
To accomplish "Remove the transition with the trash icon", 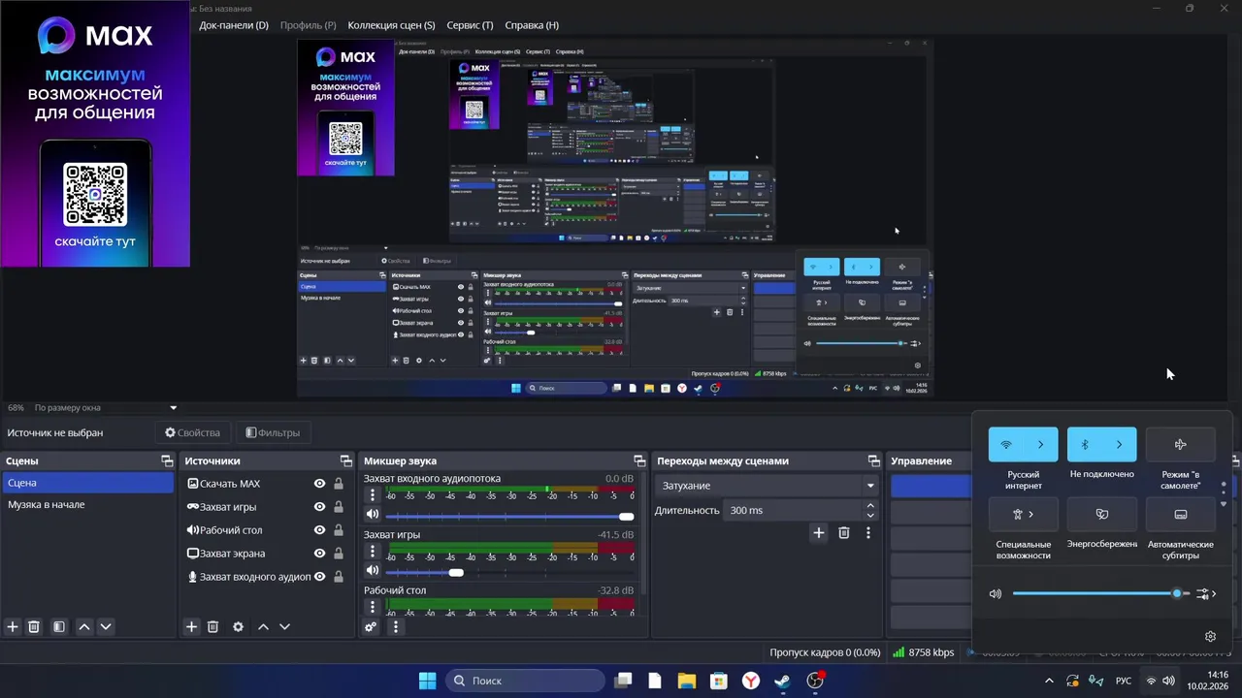I will (844, 532).
